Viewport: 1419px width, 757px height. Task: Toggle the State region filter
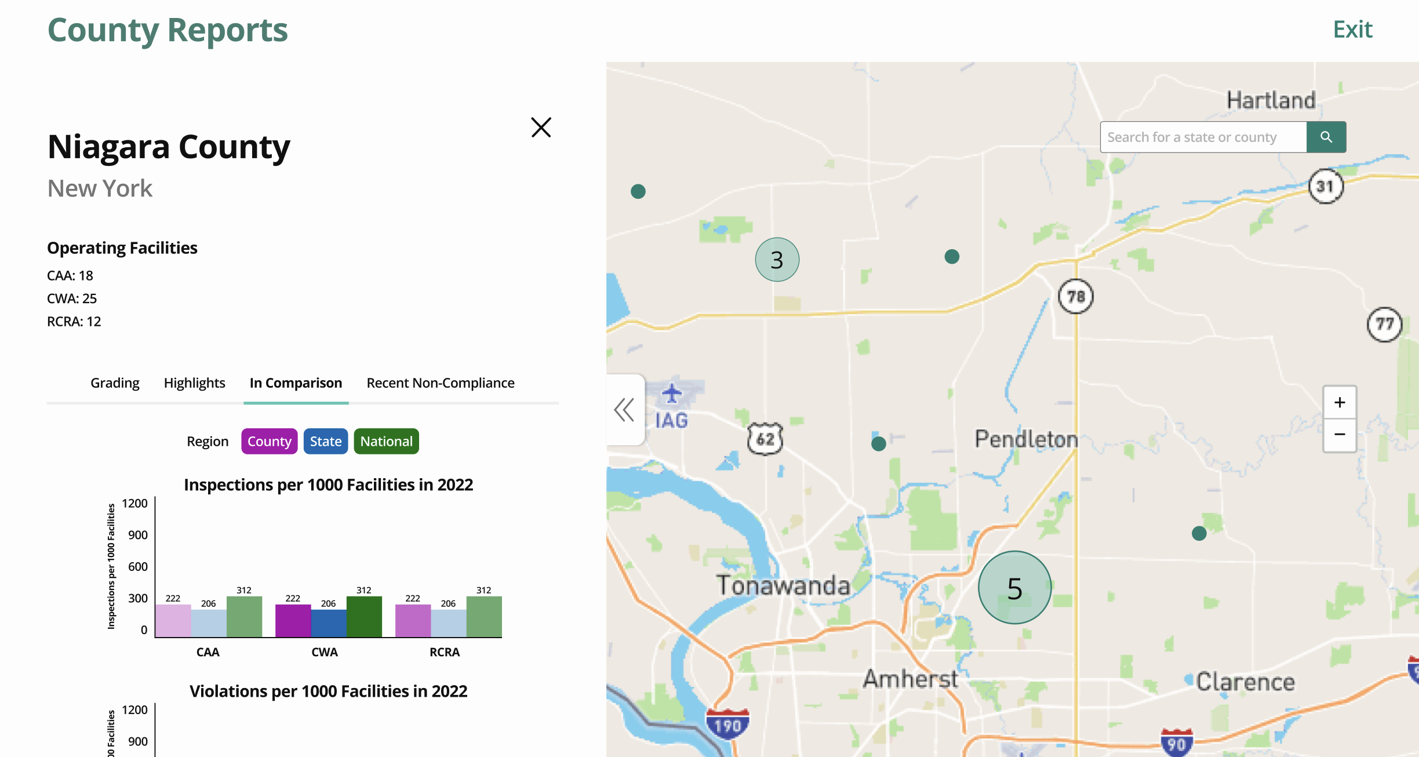(325, 442)
